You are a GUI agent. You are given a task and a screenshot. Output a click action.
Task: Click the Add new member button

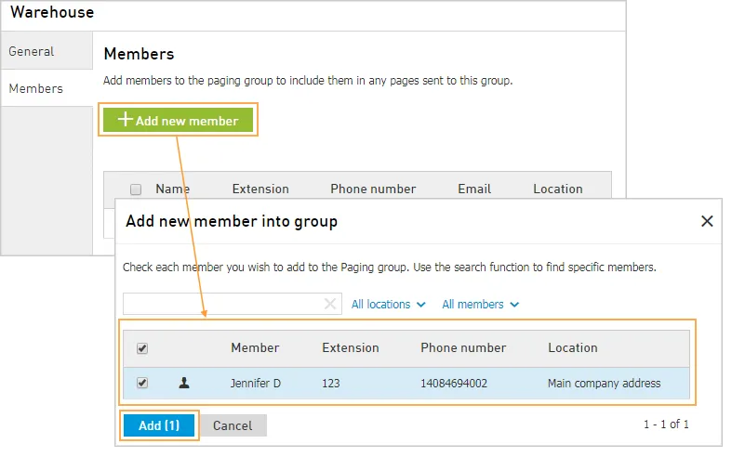(178, 121)
